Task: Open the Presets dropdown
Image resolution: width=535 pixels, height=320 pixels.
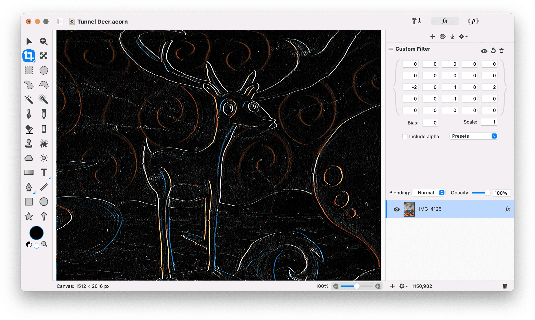Action: [x=473, y=136]
